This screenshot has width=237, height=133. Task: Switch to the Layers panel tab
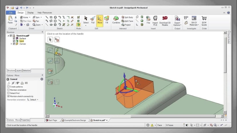point(19,70)
